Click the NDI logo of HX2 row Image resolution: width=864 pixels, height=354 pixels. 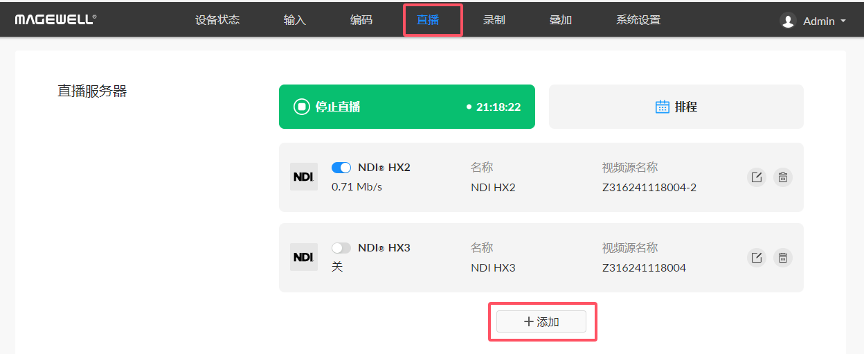[x=304, y=177]
